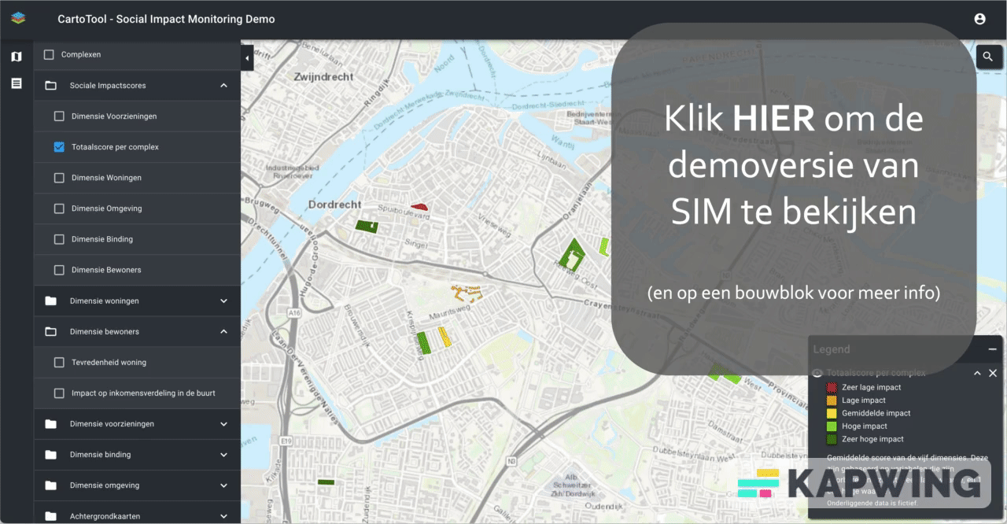Enable the Dimensie Voorzieningen checkbox
The width and height of the screenshot is (1007, 524).
click(59, 116)
